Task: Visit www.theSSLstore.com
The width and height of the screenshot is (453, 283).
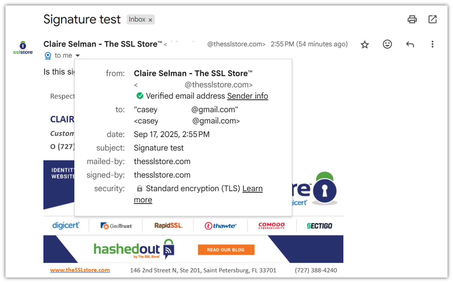Action: click(80, 270)
